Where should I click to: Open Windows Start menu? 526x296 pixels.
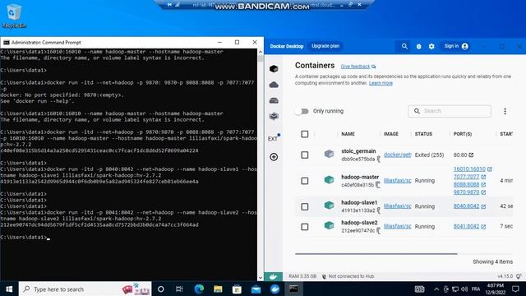coord(9,289)
